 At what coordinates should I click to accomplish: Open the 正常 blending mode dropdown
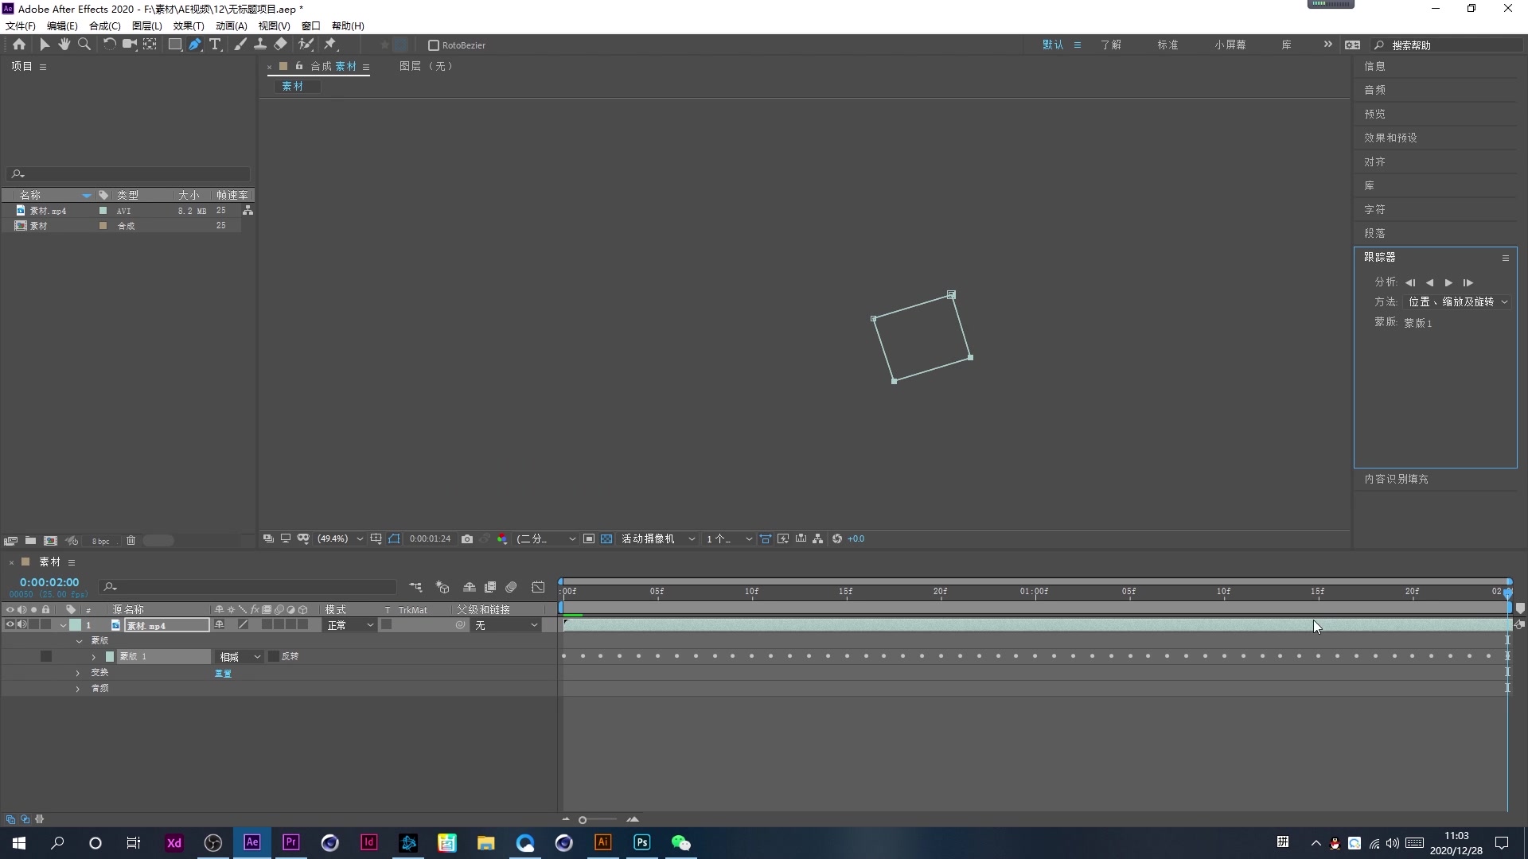pos(350,625)
